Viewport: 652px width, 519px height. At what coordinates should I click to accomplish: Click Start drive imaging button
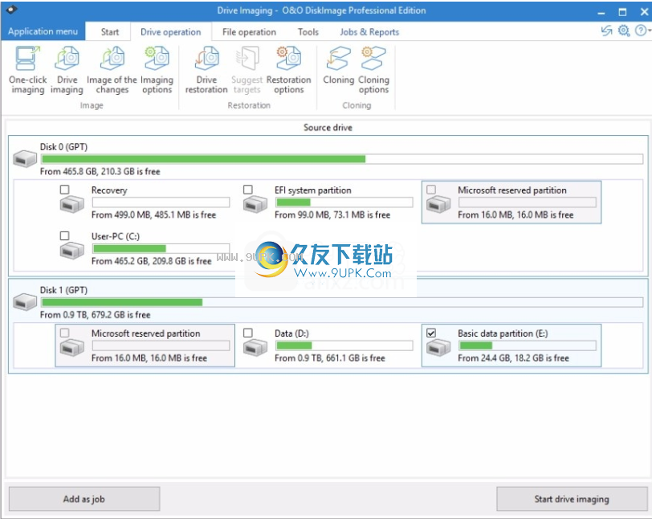(572, 499)
